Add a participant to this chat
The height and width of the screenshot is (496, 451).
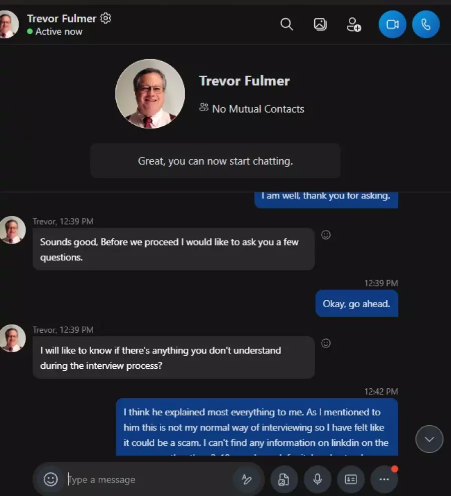(353, 25)
